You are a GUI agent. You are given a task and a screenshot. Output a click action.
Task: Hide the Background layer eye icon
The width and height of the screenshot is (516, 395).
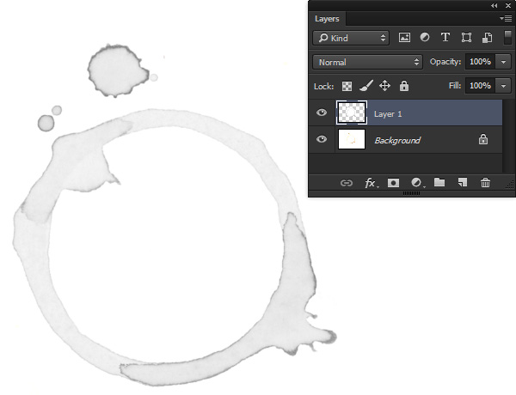(322, 139)
